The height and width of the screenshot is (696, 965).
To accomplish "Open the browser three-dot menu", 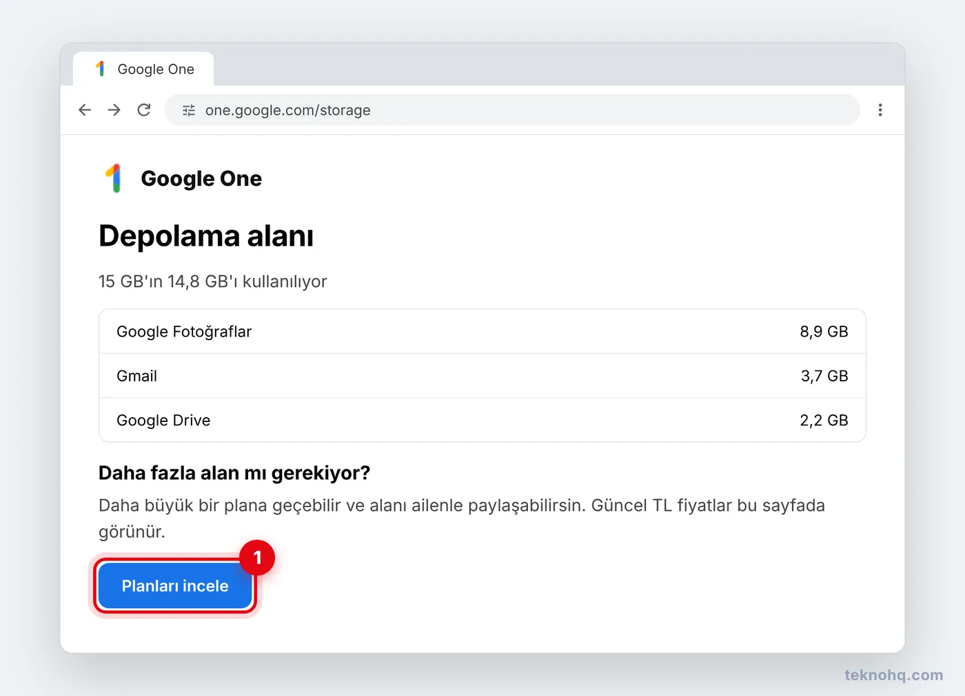I will (x=880, y=110).
